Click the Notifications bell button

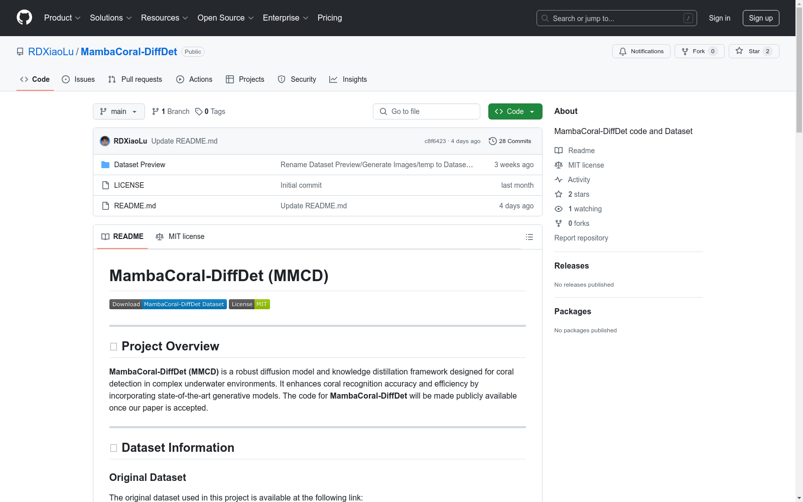point(641,51)
